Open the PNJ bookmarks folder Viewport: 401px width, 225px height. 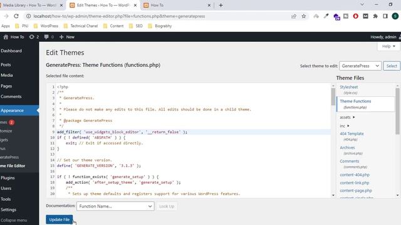click(x=22, y=26)
